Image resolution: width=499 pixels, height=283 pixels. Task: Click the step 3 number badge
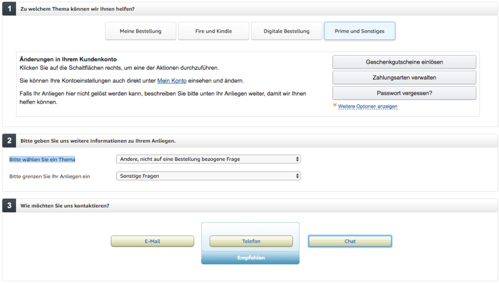(9, 206)
